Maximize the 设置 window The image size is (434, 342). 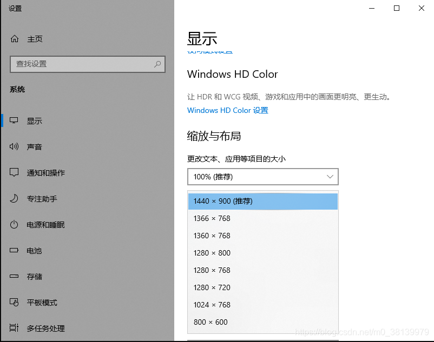397,8
